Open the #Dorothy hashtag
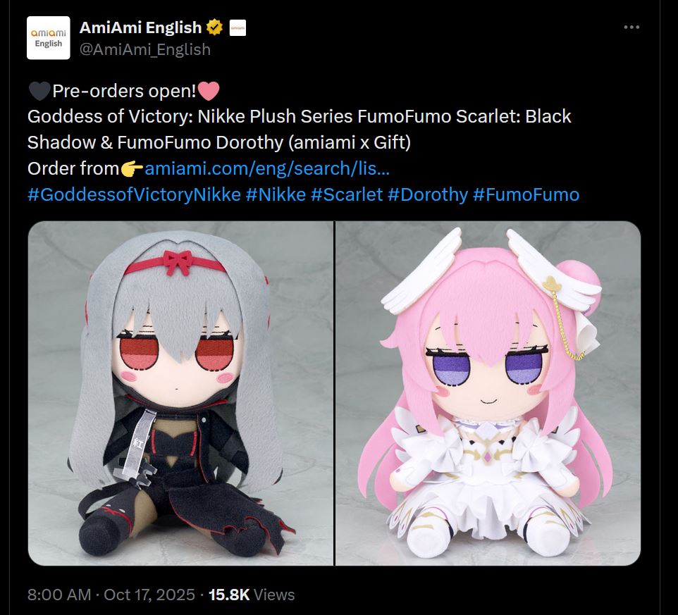Viewport: 678px width, 615px height. pyautogui.click(x=428, y=195)
